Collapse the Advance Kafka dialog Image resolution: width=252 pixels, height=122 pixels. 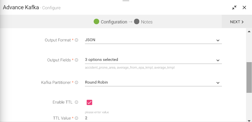pos(234,7)
